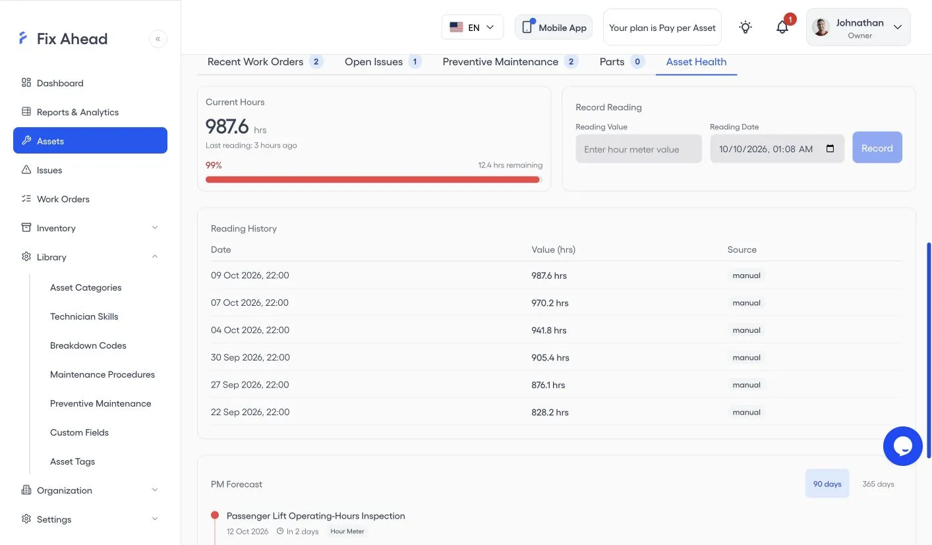Click the Assets wrench icon
932x545 pixels.
(26, 140)
